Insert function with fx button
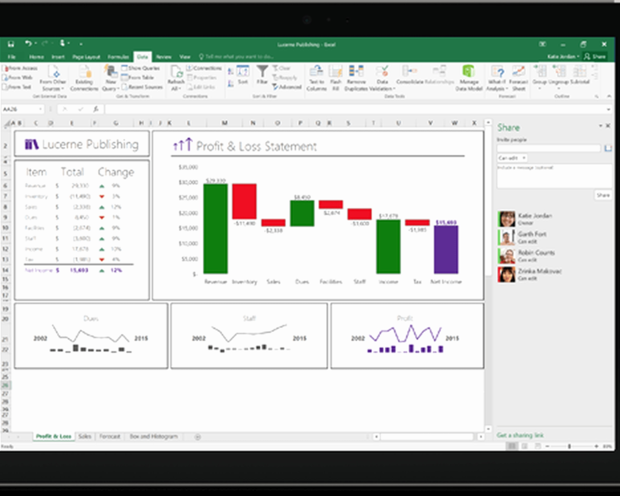This screenshot has width=620, height=496. tap(96, 109)
